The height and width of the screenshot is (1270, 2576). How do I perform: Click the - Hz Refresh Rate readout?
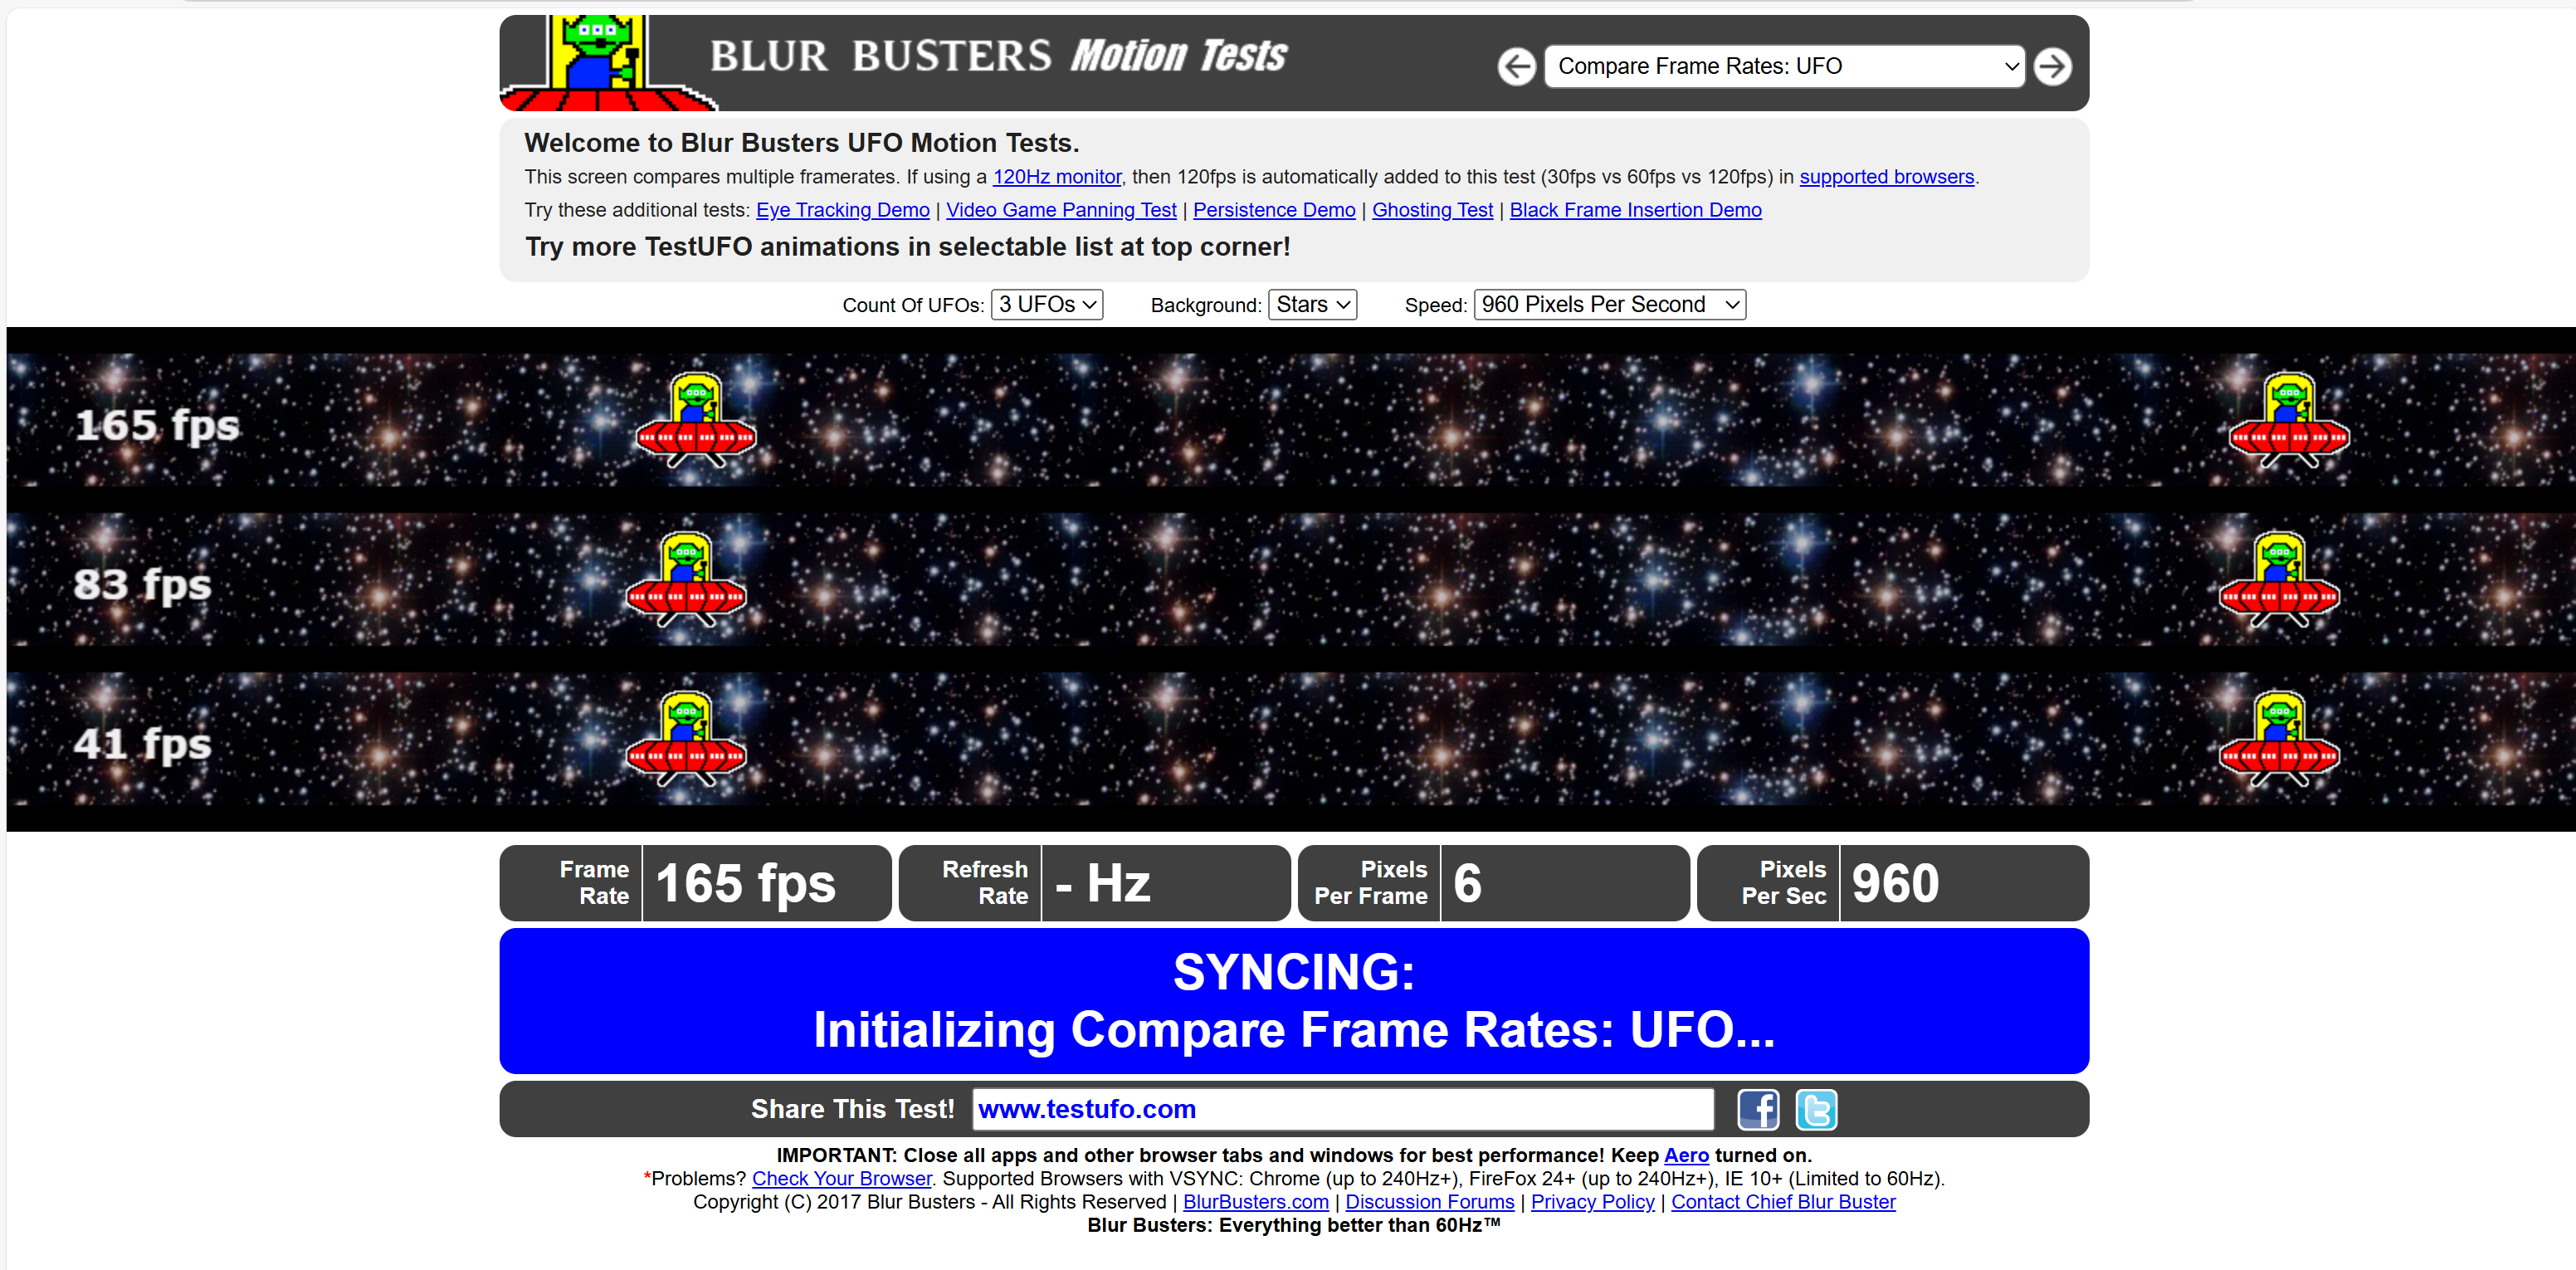point(1102,884)
